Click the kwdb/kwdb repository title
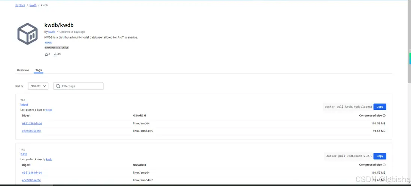 pyautogui.click(x=59, y=25)
